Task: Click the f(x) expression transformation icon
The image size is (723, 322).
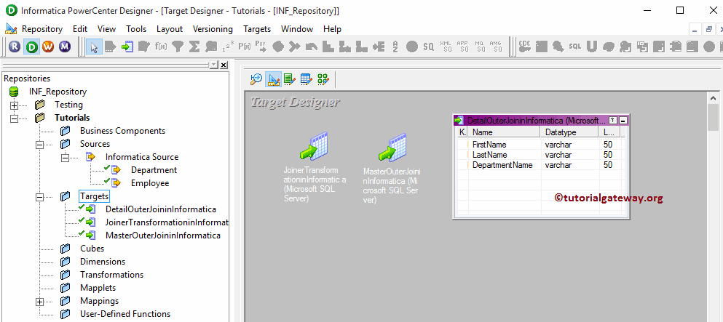Action: pos(161,47)
